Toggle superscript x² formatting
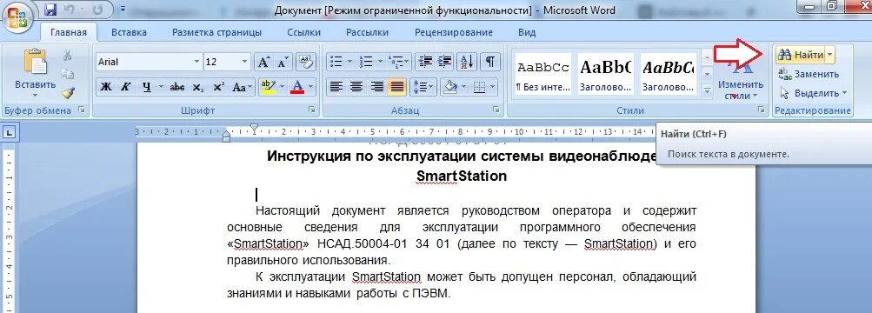The width and height of the screenshot is (872, 313). click(218, 87)
